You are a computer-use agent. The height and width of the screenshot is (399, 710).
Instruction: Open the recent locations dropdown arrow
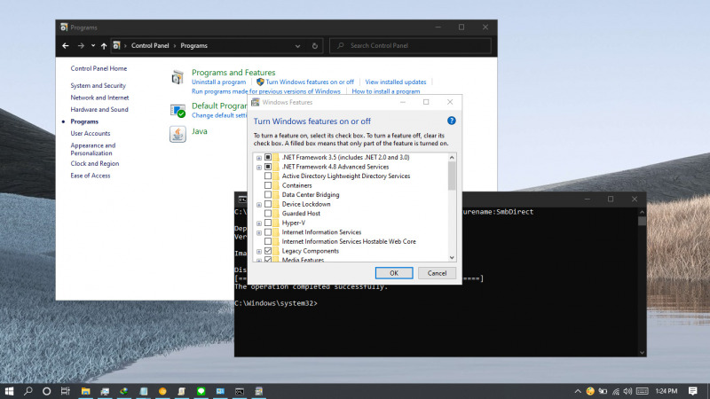93,46
